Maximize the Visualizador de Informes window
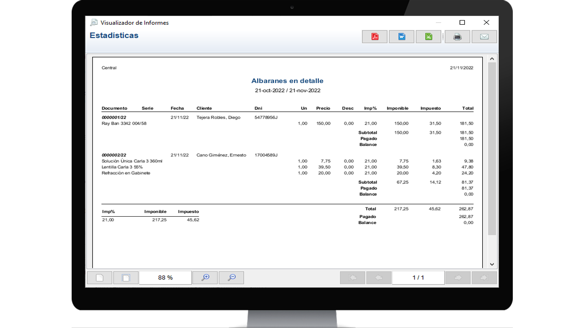 (x=462, y=22)
